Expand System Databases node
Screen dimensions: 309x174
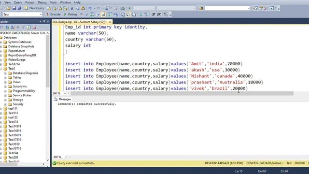pyautogui.click(x=1, y=42)
